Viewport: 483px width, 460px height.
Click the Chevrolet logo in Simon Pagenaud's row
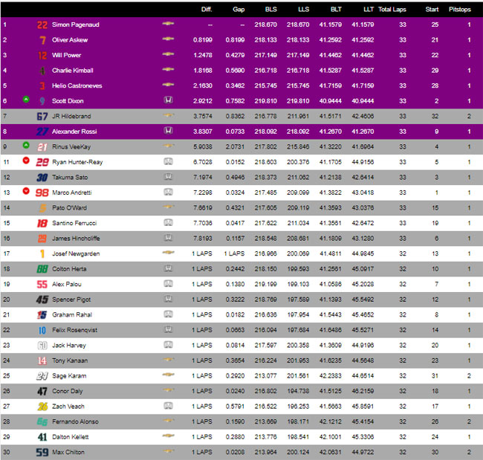click(x=168, y=24)
